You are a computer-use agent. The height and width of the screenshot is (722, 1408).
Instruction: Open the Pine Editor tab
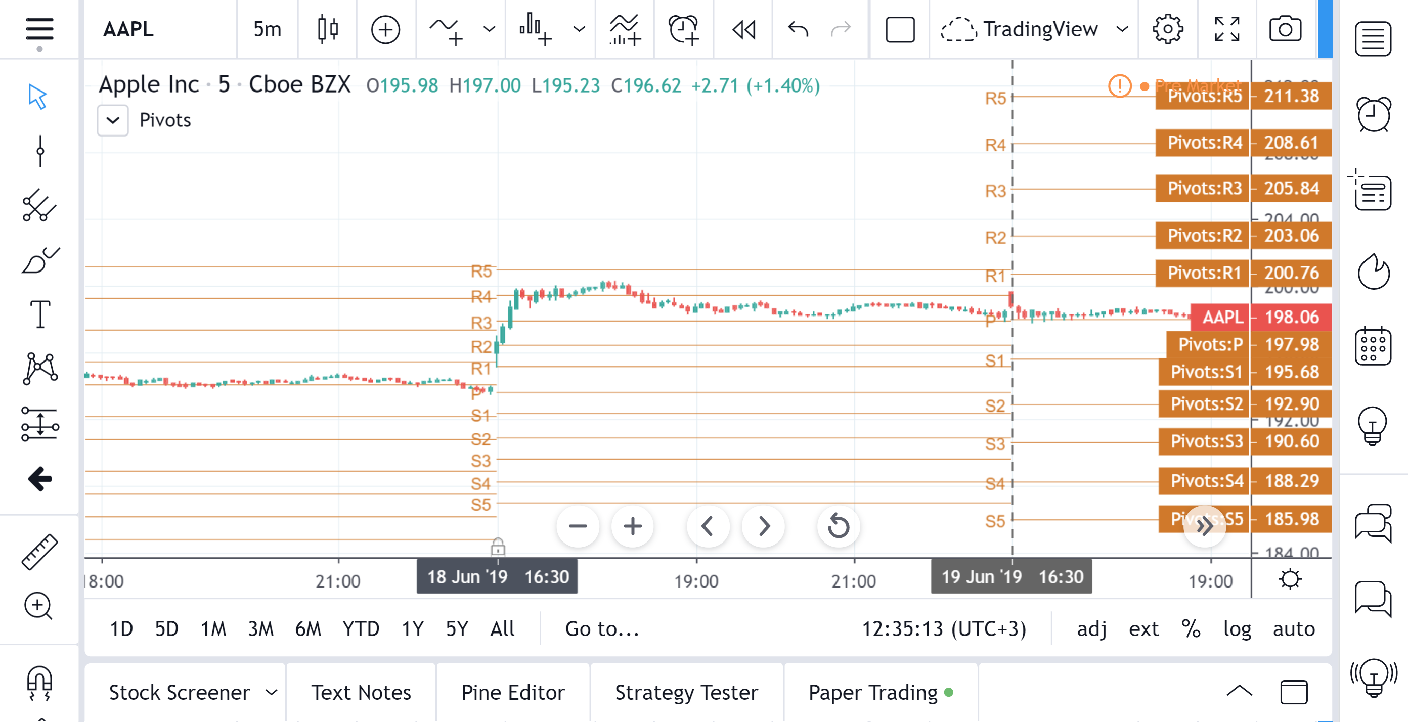click(512, 693)
